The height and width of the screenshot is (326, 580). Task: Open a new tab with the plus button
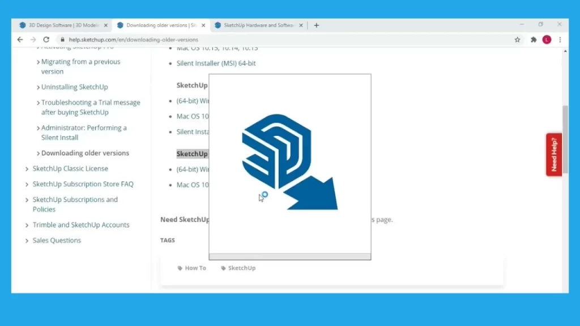tap(316, 25)
